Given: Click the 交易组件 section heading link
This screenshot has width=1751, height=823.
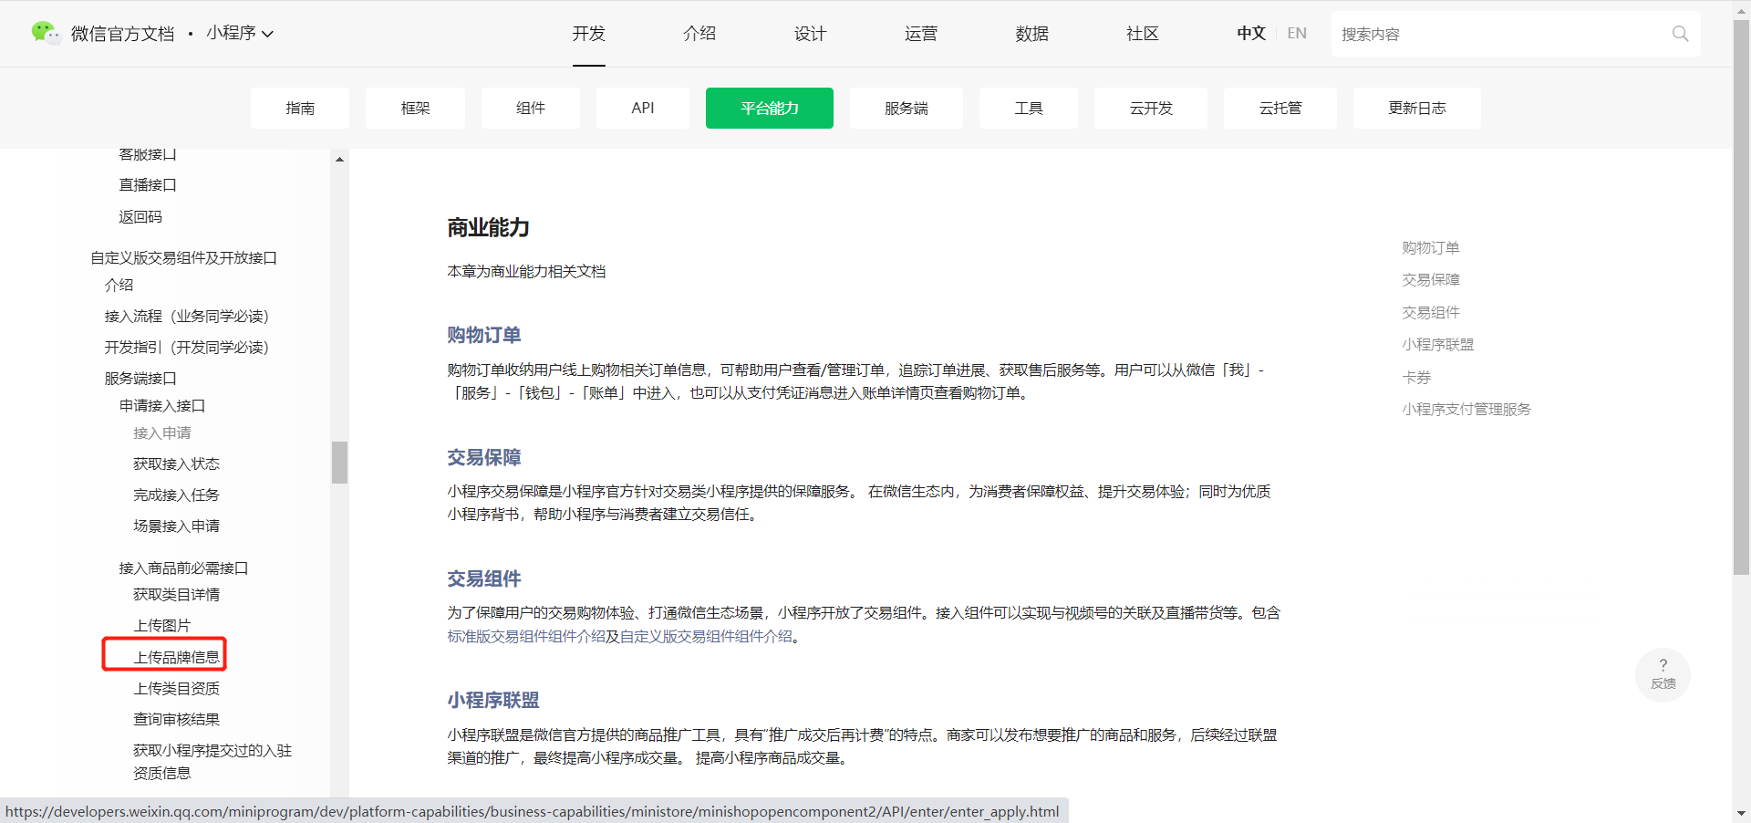Looking at the screenshot, I should pos(483,578).
